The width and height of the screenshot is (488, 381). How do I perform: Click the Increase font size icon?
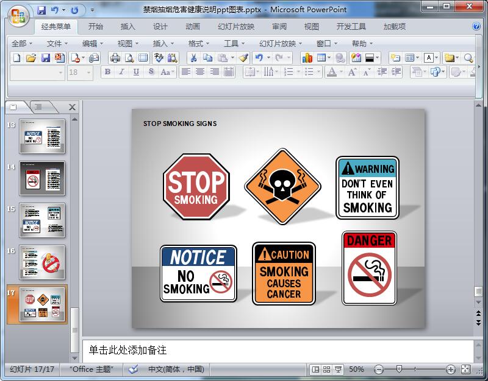pos(352,72)
